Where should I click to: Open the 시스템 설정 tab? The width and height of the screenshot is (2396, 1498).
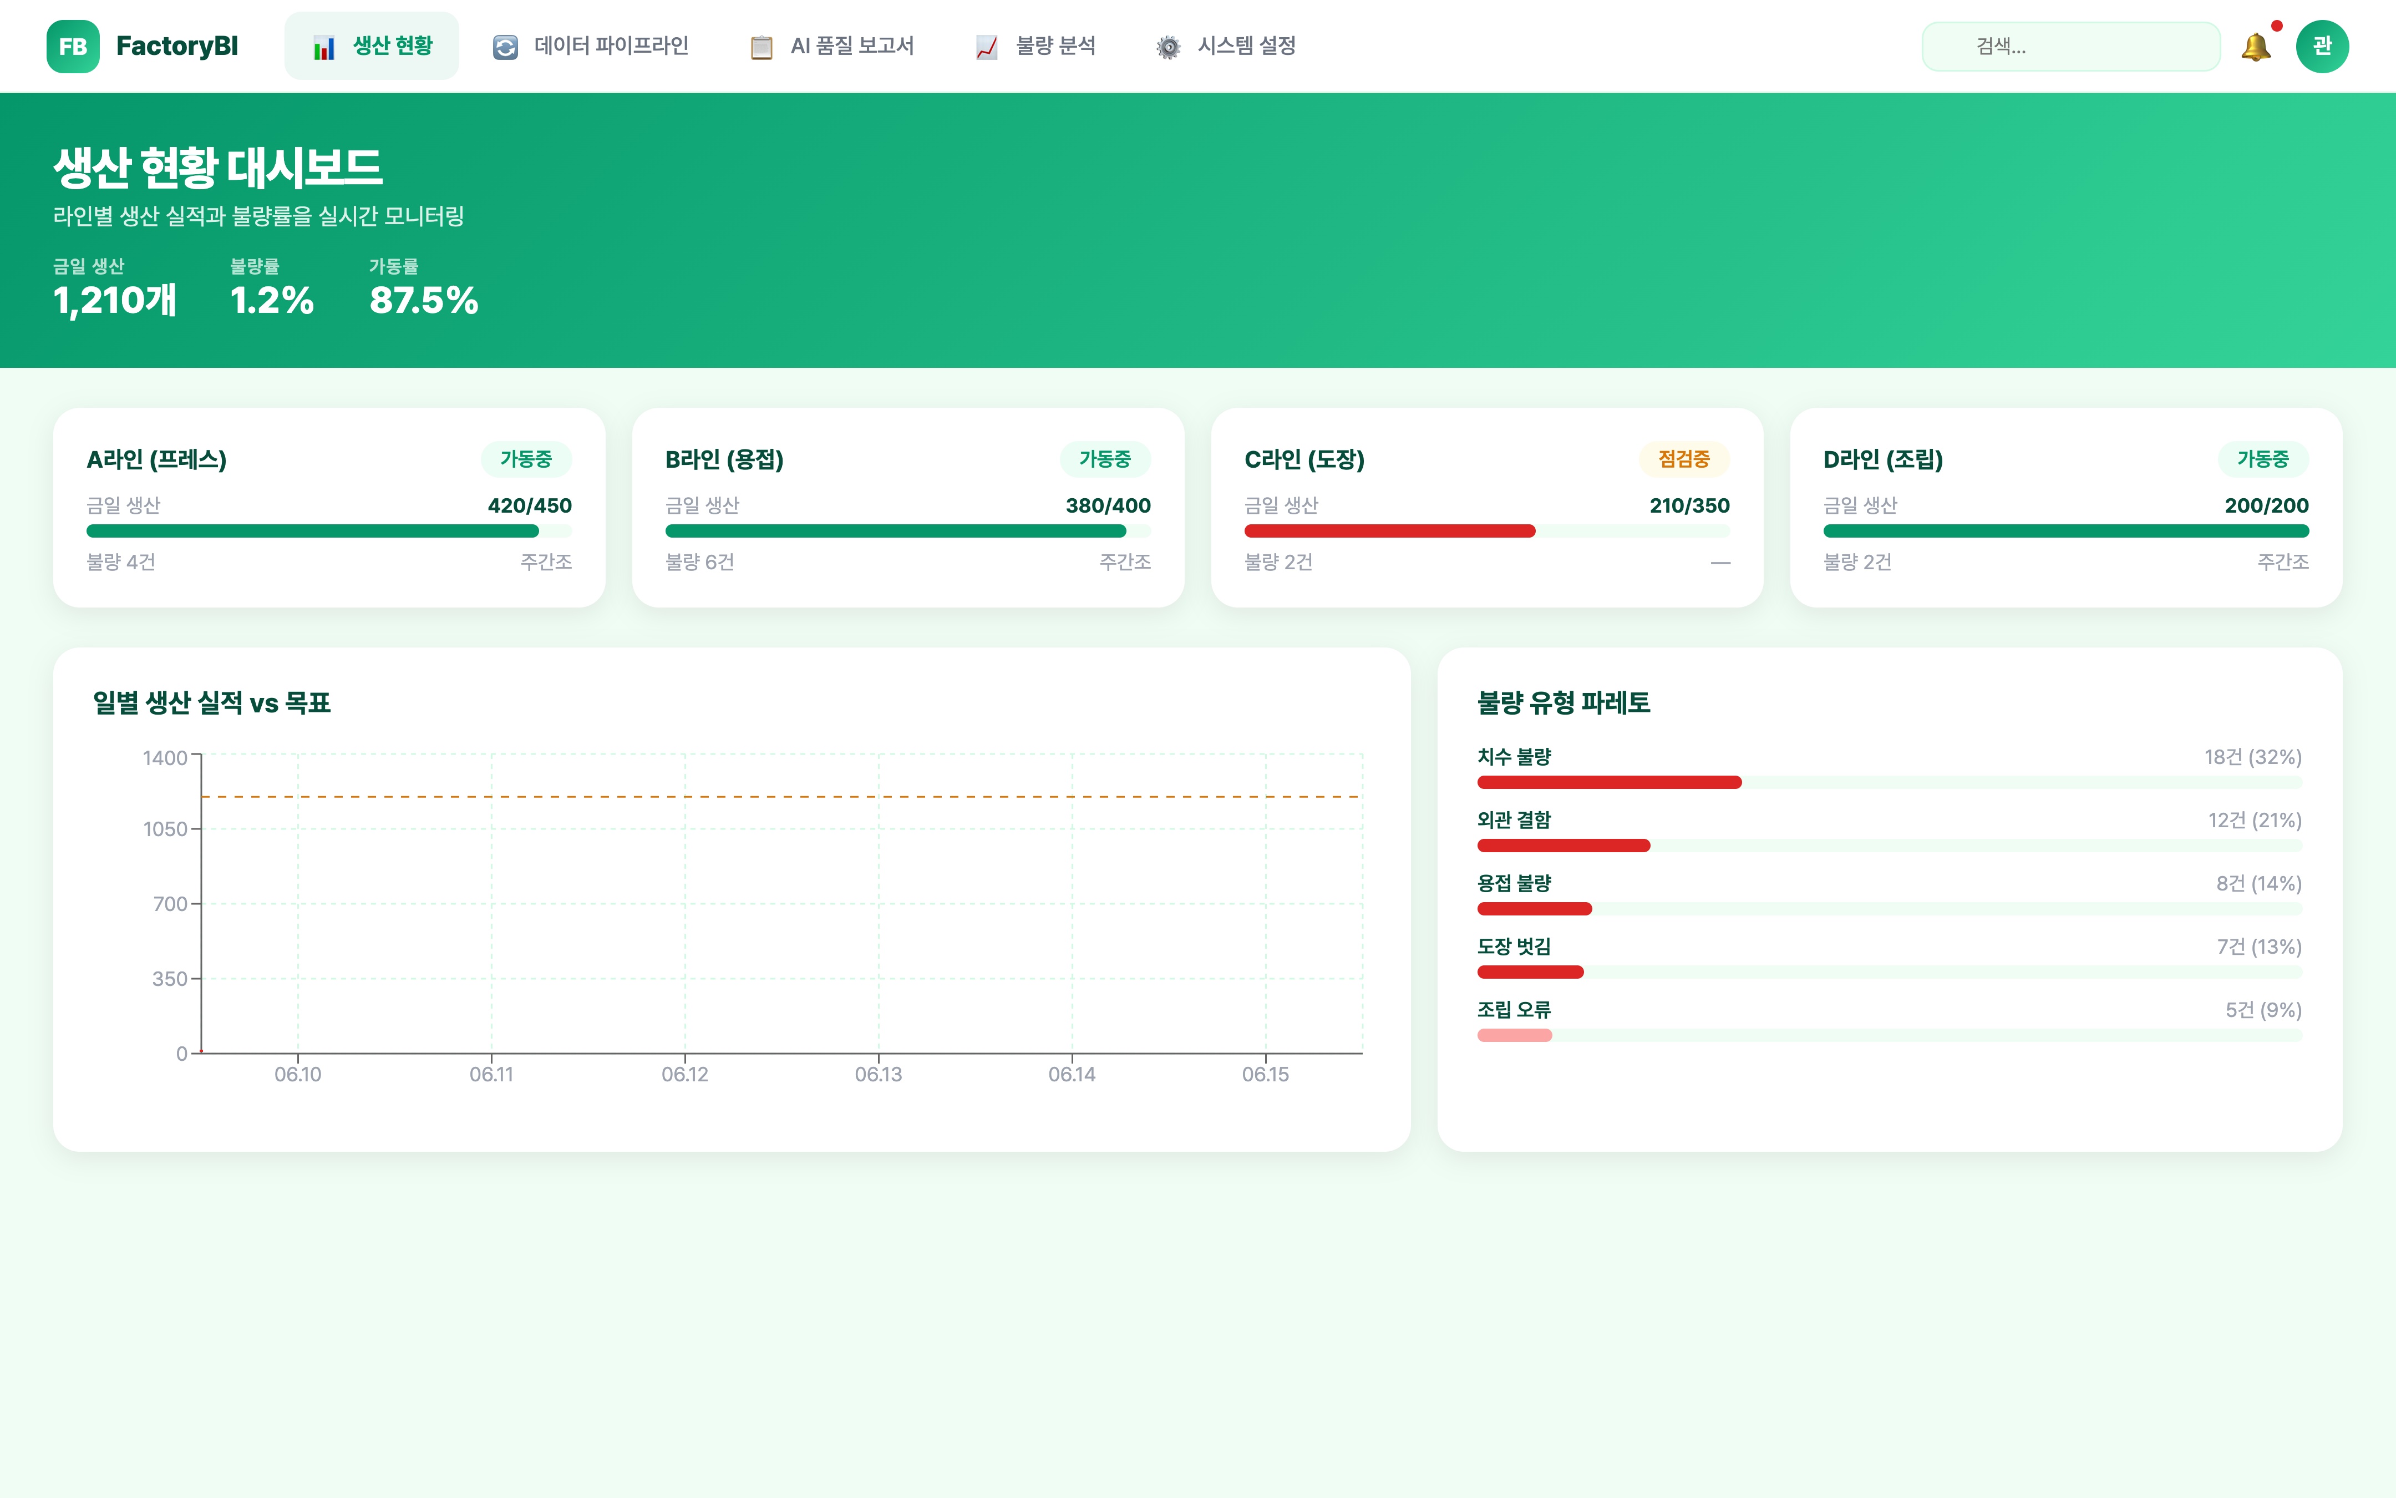(x=1246, y=47)
